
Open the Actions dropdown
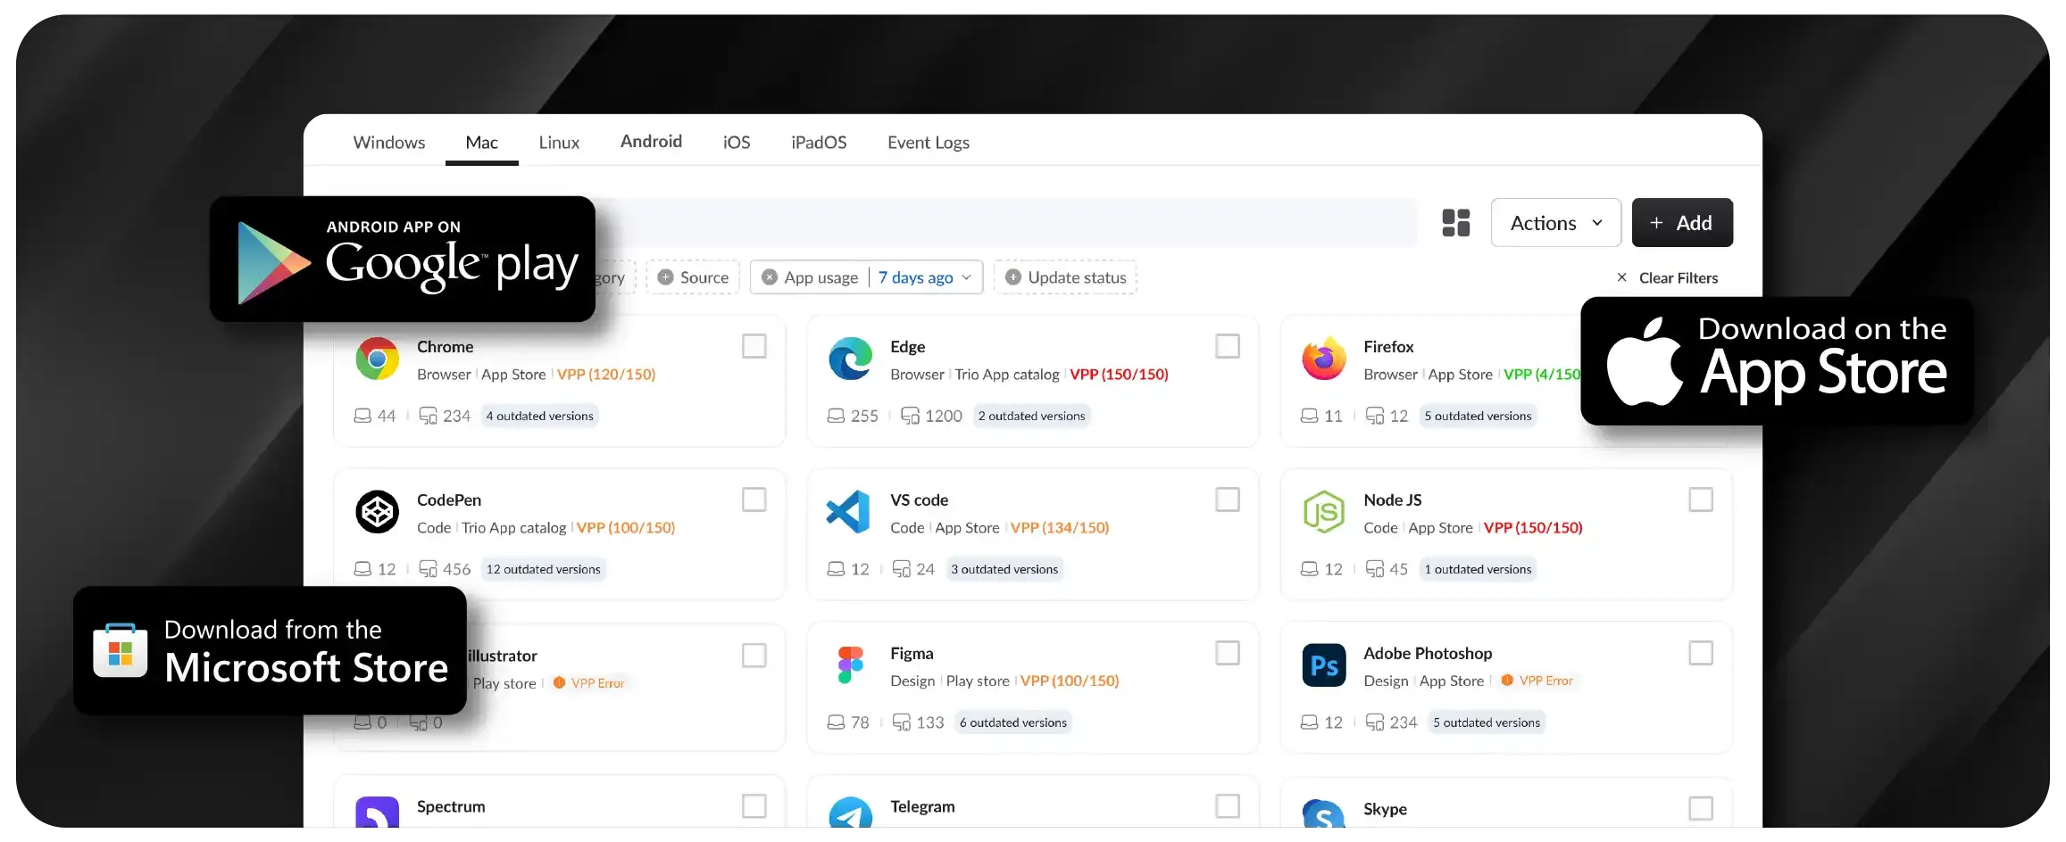(1555, 223)
